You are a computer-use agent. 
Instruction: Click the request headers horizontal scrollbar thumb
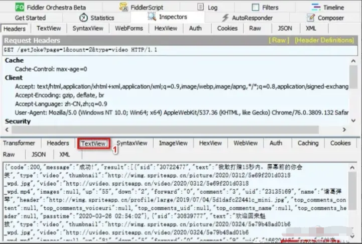coord(165,130)
